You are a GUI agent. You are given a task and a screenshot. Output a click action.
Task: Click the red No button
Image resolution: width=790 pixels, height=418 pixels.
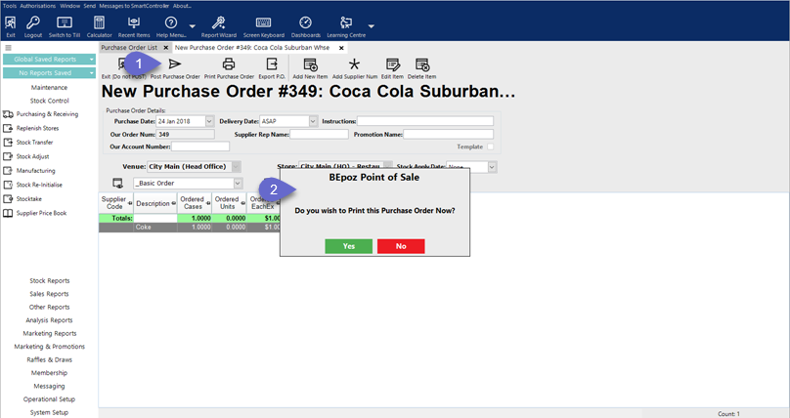[x=401, y=246]
